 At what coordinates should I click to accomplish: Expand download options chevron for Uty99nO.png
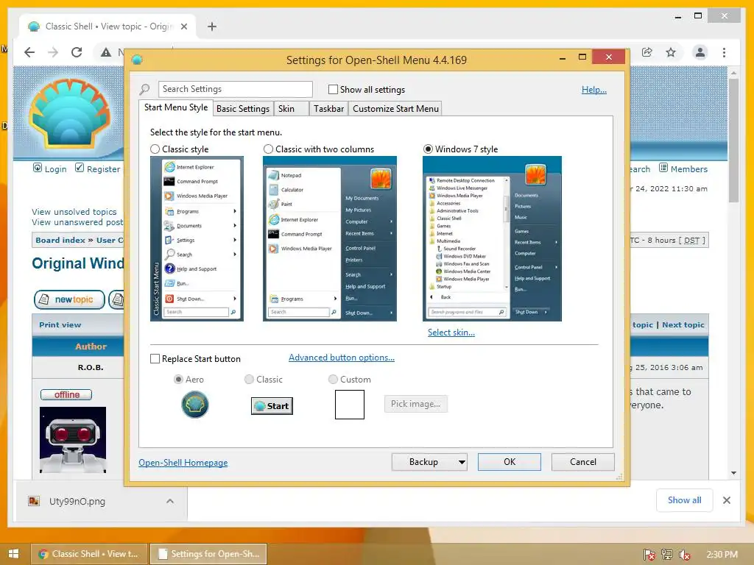[170, 501]
